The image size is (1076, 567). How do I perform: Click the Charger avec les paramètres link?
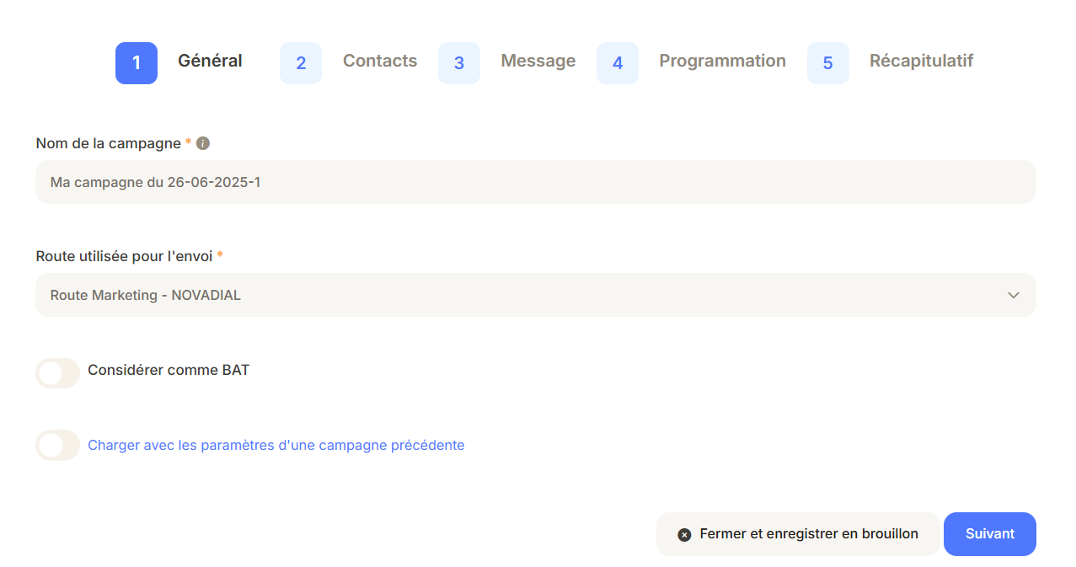276,445
